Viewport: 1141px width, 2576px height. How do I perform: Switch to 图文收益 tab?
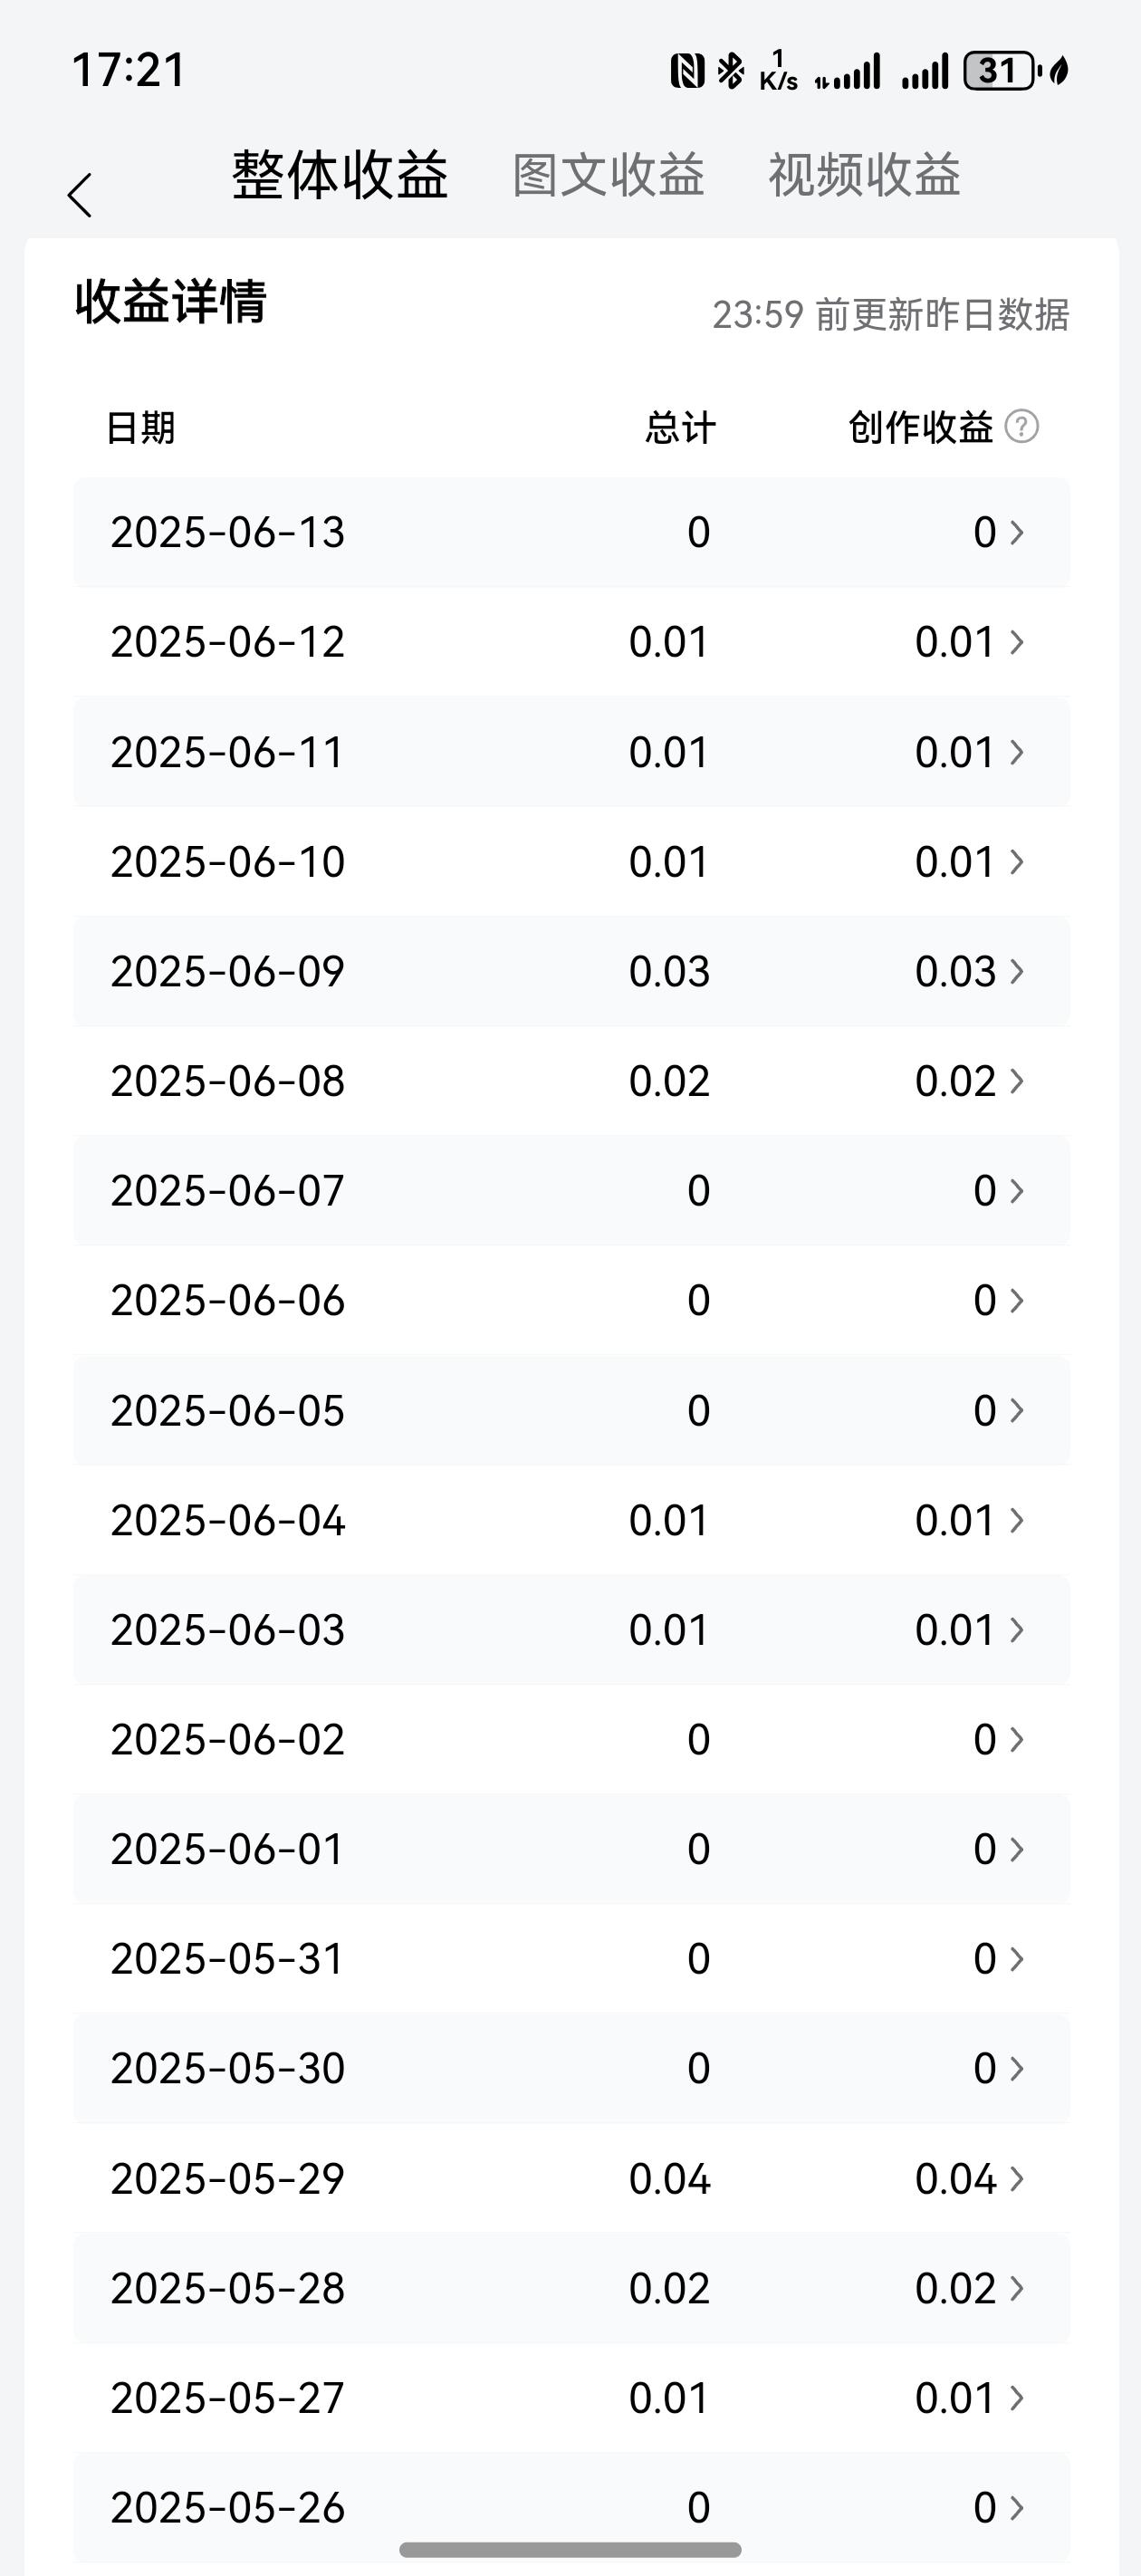(x=608, y=175)
